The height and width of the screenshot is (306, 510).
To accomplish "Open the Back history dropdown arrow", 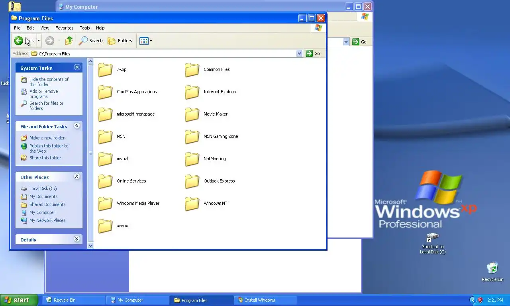I will click(x=39, y=41).
